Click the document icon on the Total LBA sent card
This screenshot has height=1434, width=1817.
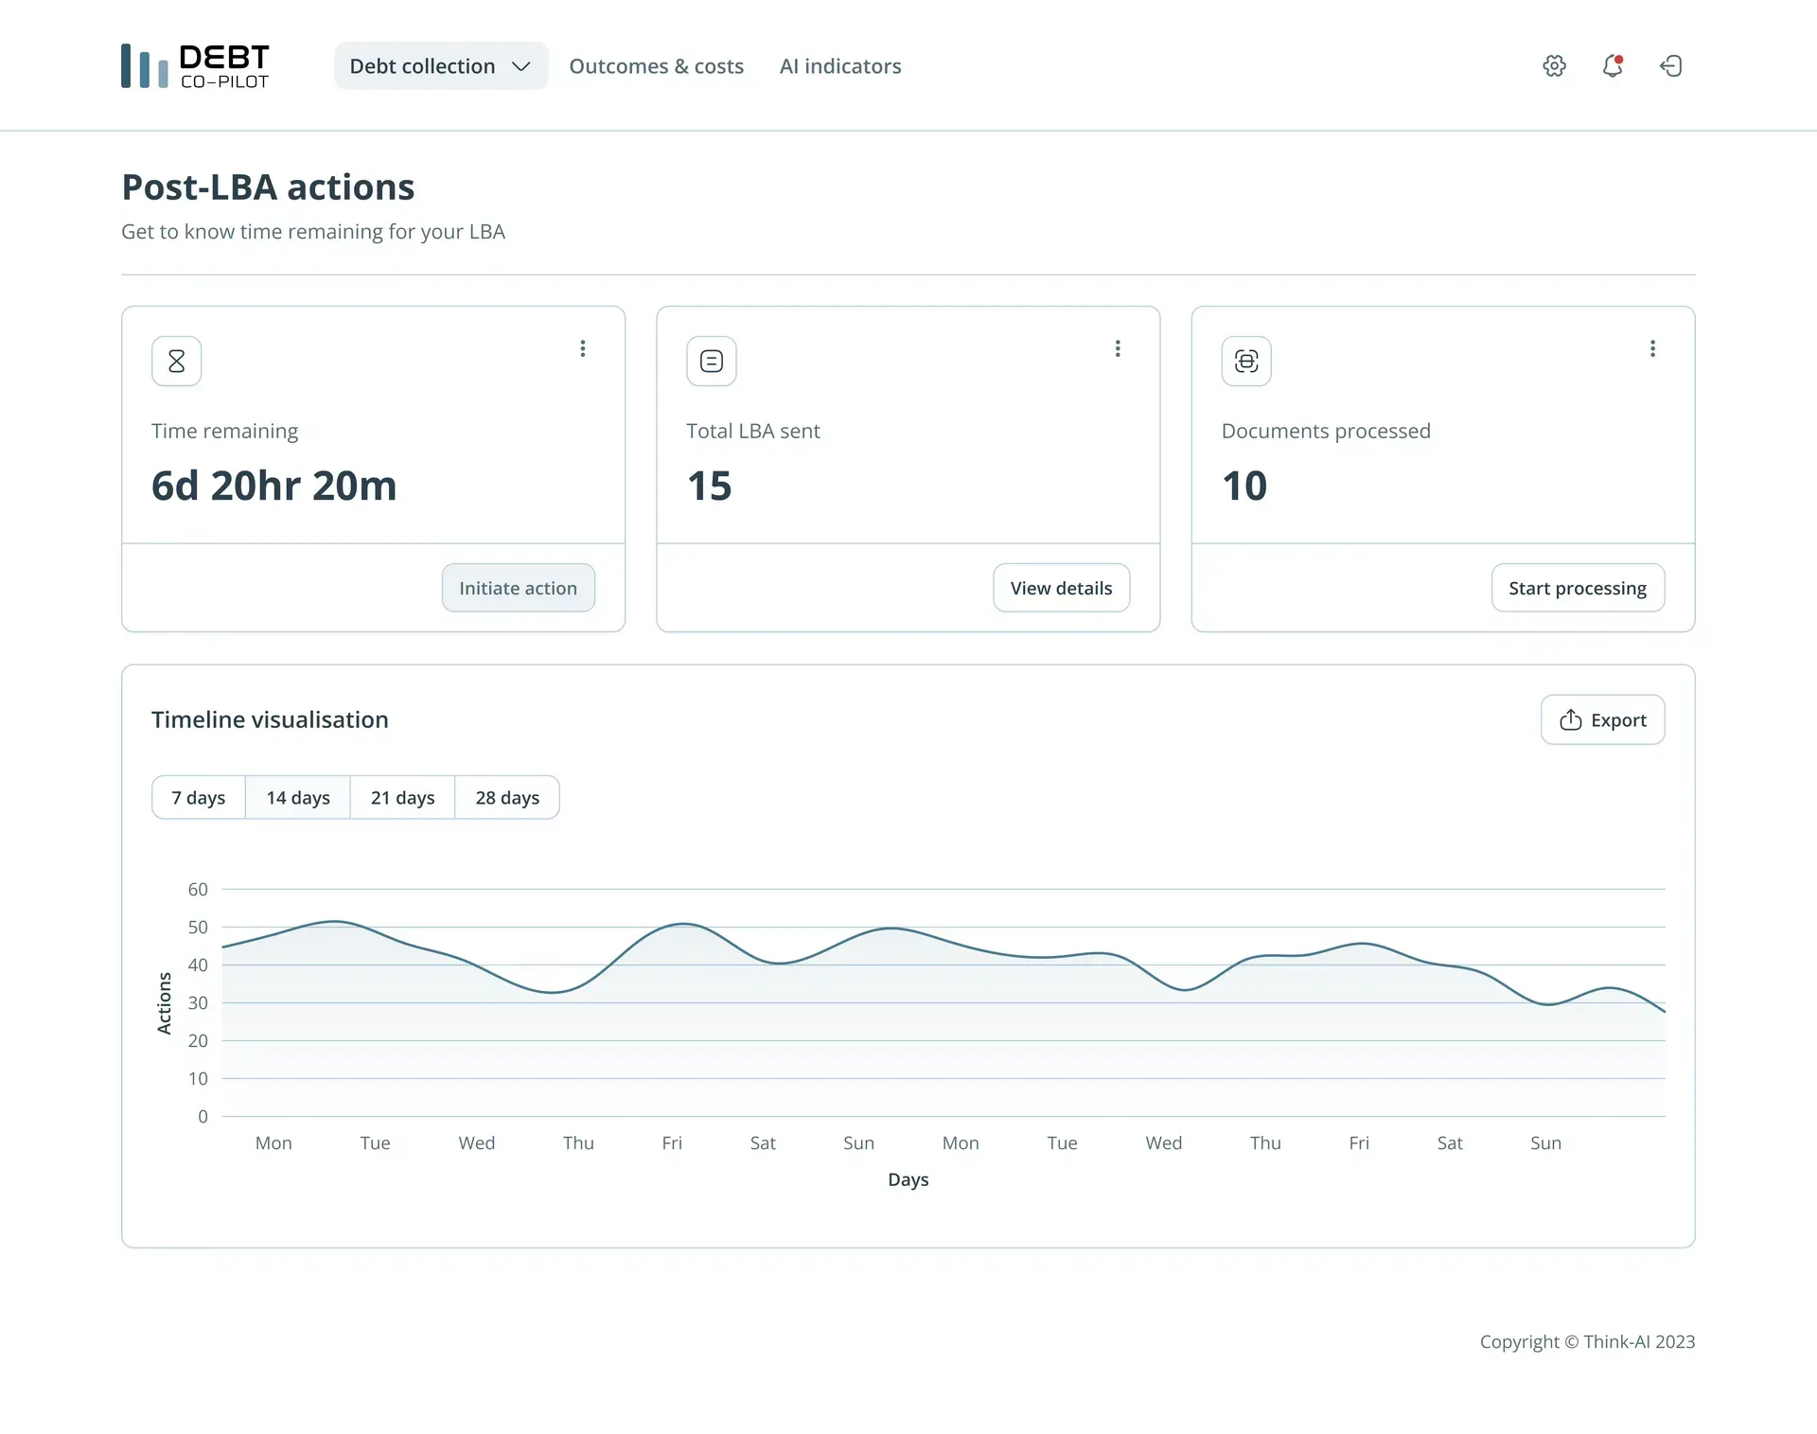point(712,361)
